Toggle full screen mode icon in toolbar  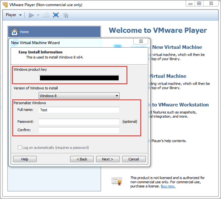pyautogui.click(x=56, y=15)
